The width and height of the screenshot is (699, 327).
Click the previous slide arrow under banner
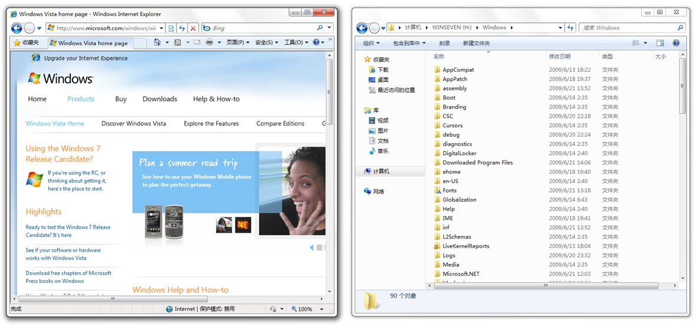click(311, 247)
